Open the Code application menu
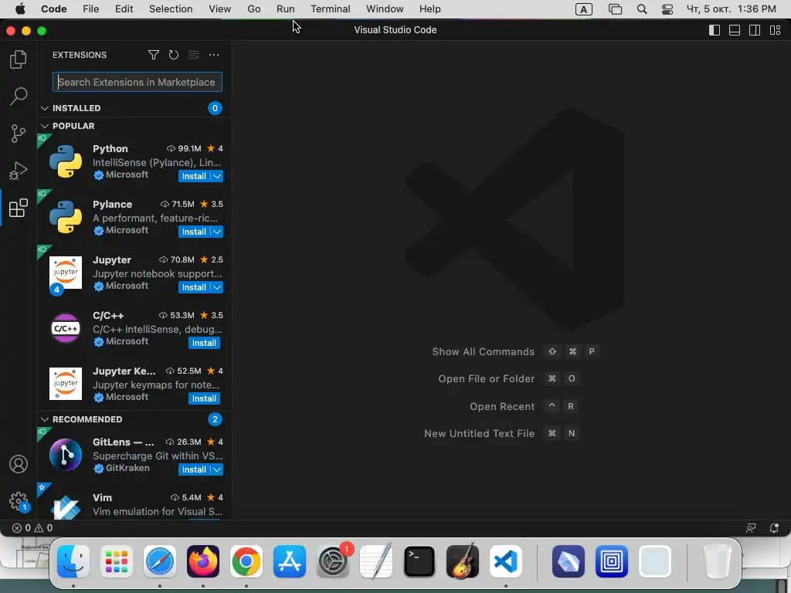The image size is (791, 593). click(x=54, y=9)
